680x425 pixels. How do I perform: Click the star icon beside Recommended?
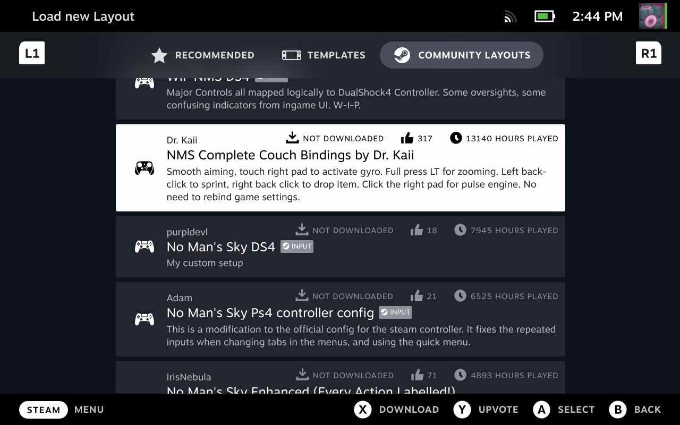159,55
